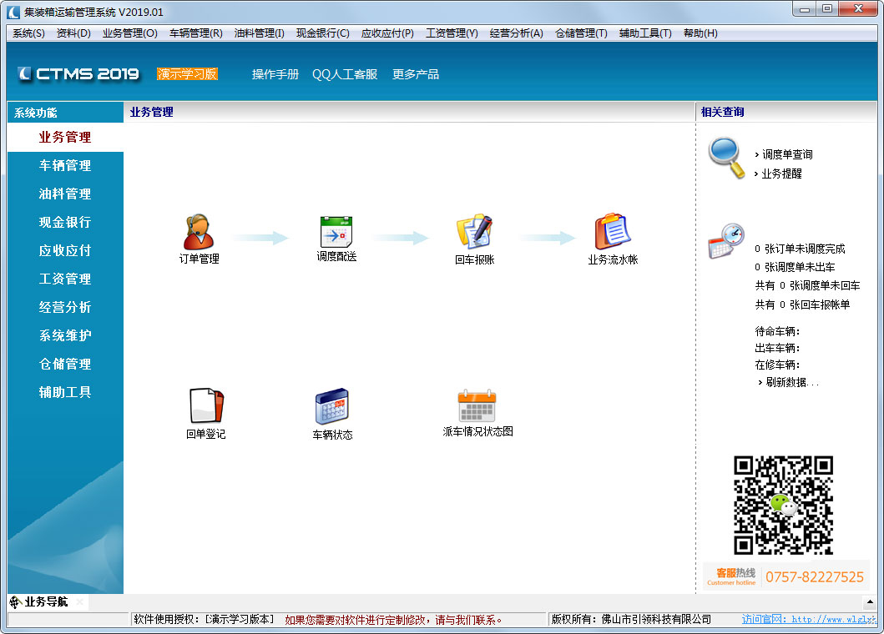The height and width of the screenshot is (634, 884).
Task: Open the official website link in status bar
Action: tap(808, 619)
